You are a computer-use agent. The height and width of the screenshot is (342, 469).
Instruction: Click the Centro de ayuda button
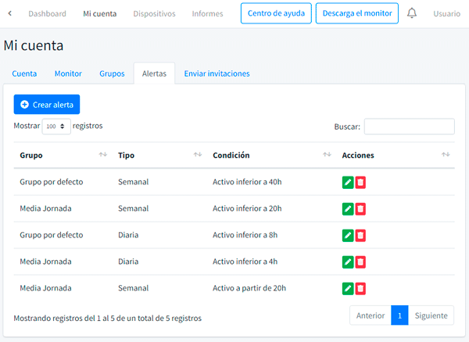click(x=275, y=14)
